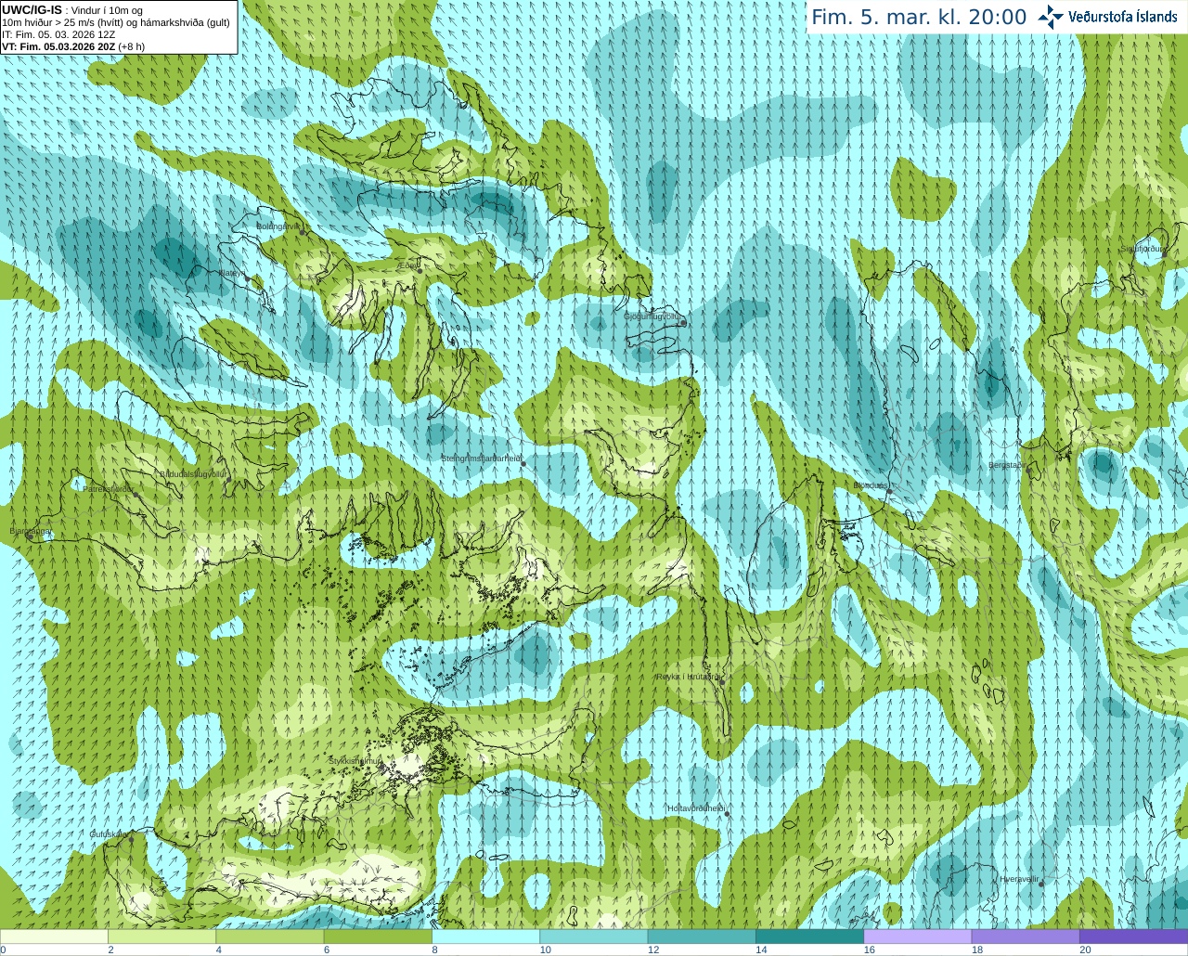Screen dimensions: 1188x956
Task: Select the Blönduós station marker
Action: coord(888,490)
